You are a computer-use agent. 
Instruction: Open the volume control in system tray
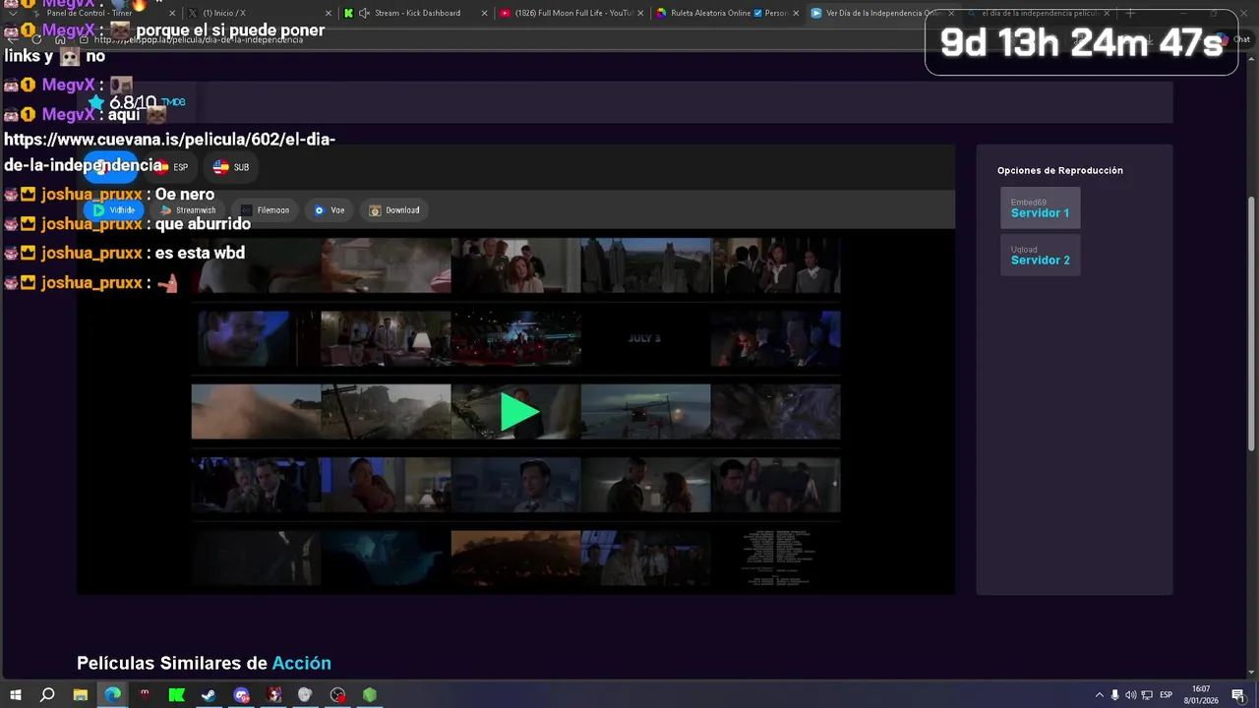(1130, 695)
